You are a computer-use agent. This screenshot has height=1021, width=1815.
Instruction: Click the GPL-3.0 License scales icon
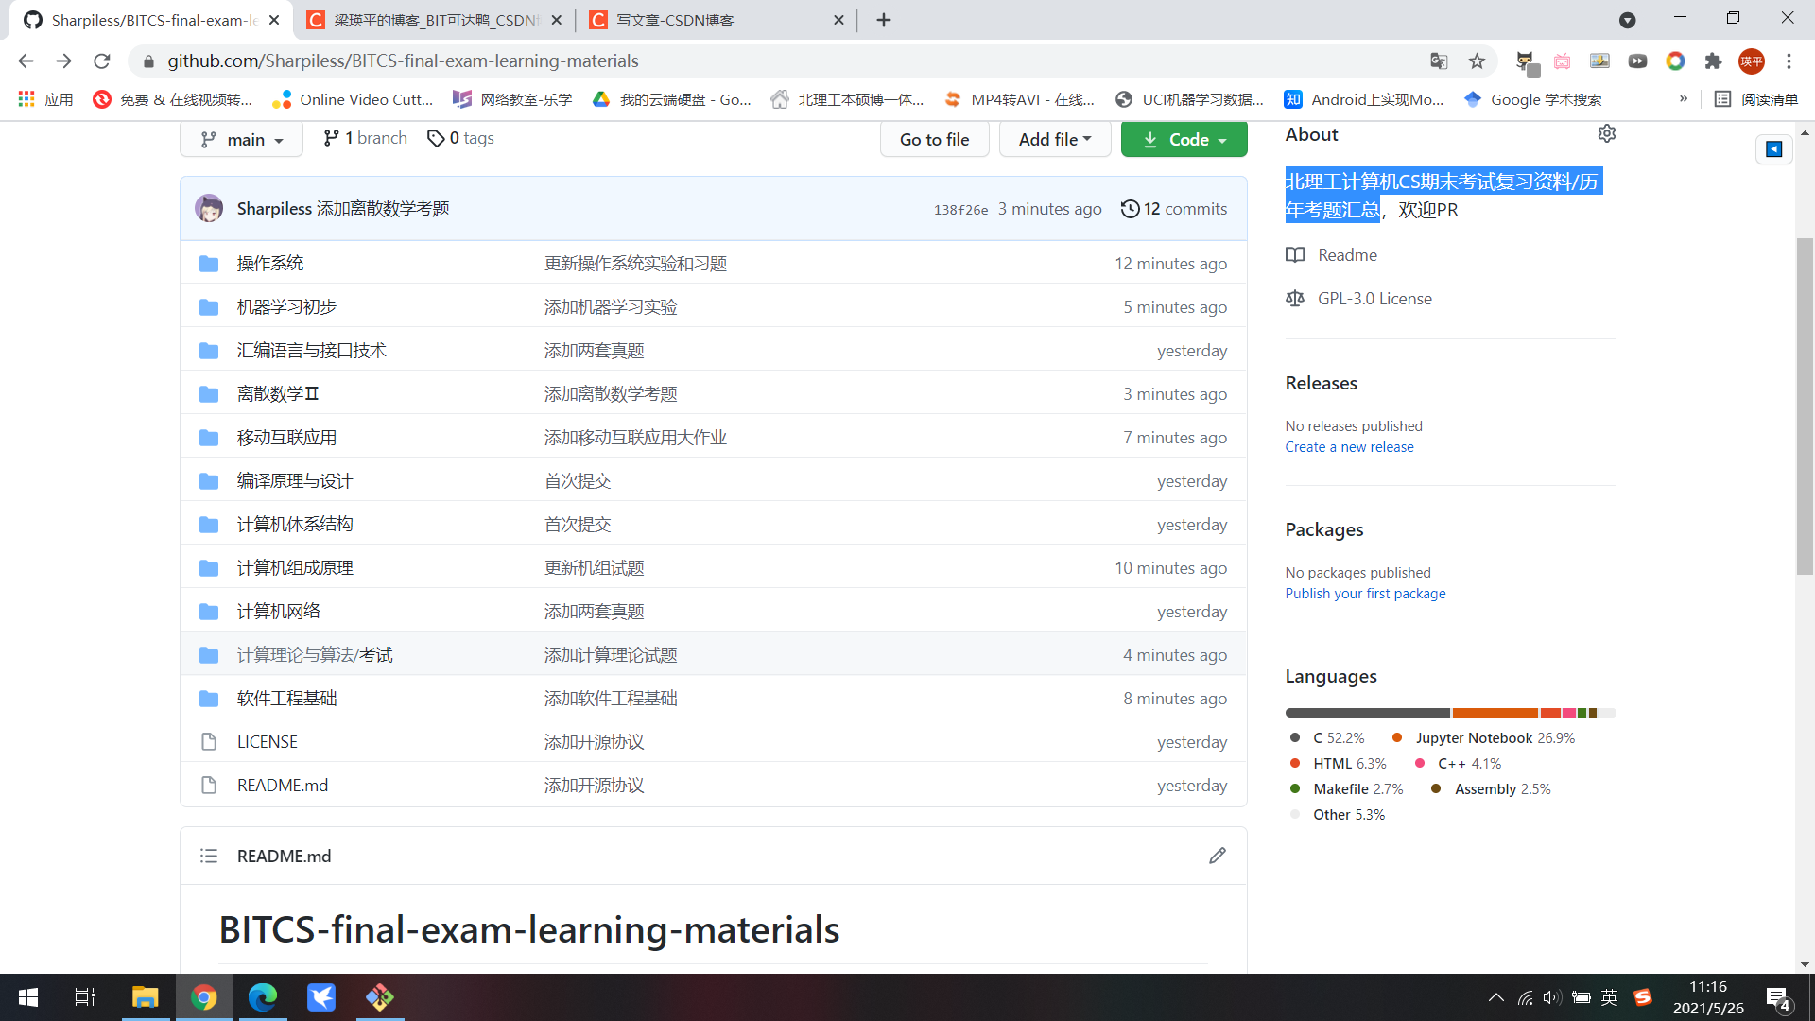[1295, 298]
